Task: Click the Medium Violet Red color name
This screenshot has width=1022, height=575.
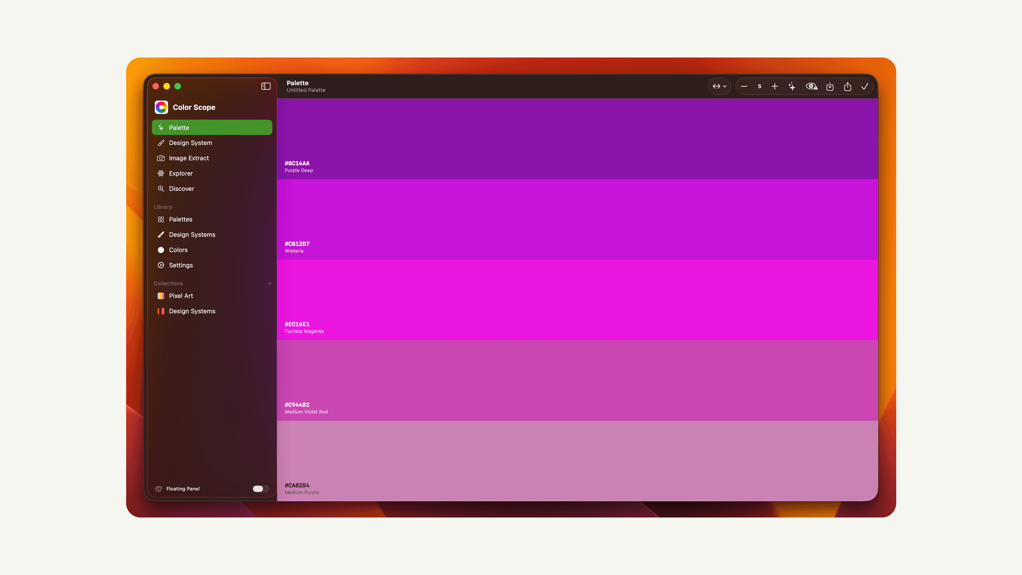Action: coord(306,412)
